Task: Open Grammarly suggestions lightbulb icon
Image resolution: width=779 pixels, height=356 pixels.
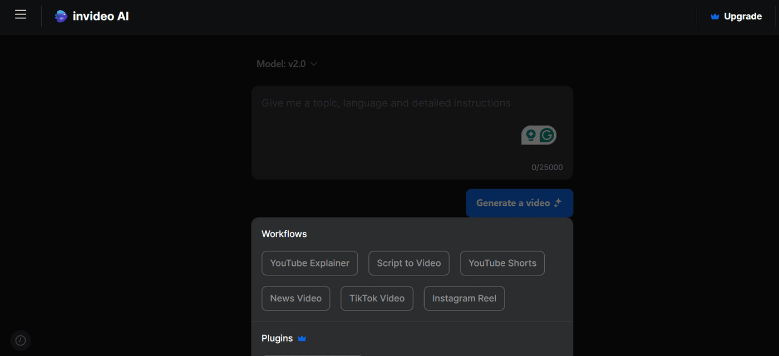Action: (530, 134)
